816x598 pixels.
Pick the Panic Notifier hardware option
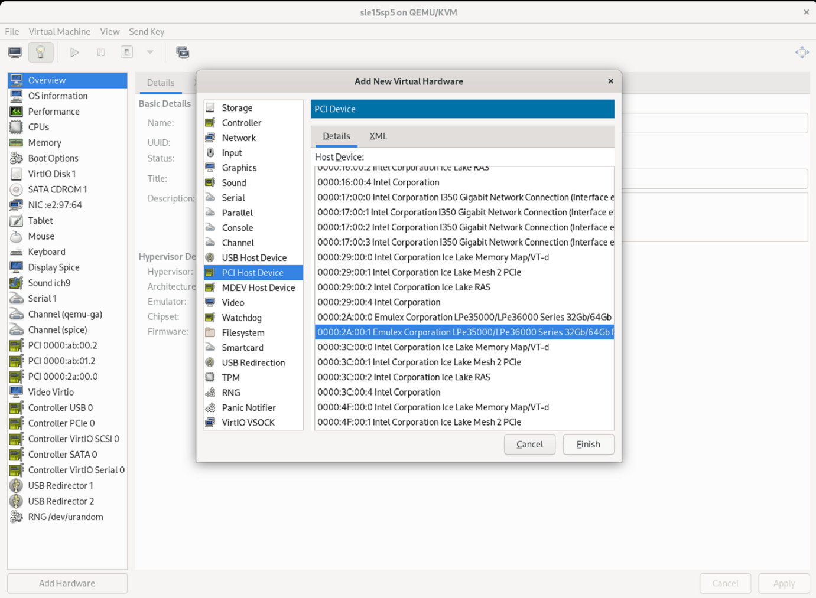[248, 408]
